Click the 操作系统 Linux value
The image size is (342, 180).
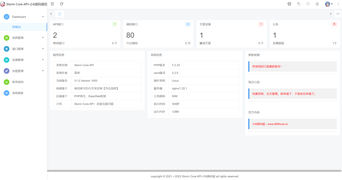coord(175,81)
